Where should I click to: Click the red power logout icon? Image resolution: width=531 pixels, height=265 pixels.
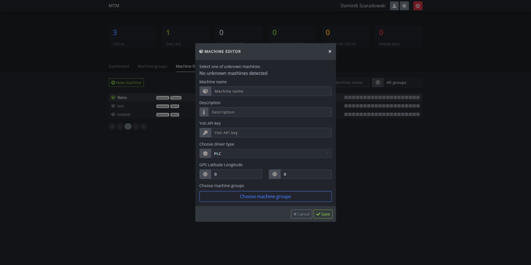point(418,6)
